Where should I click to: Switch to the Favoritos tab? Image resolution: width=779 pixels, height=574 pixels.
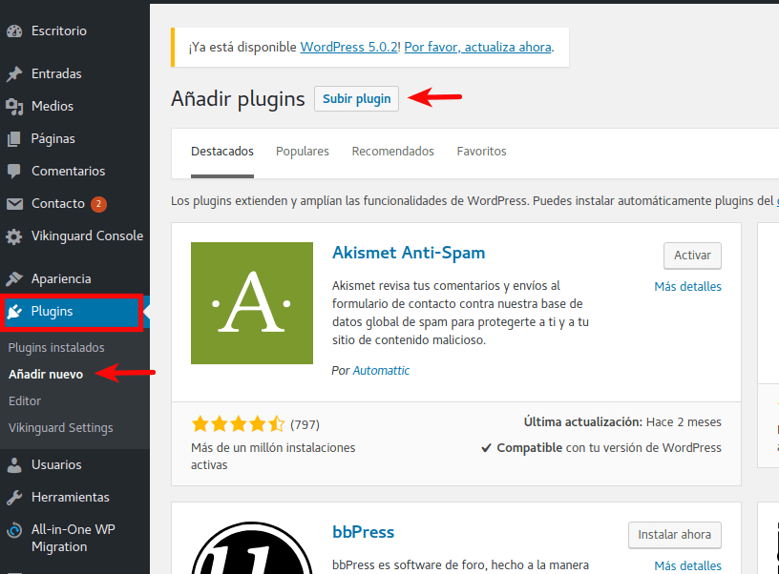[x=481, y=152]
